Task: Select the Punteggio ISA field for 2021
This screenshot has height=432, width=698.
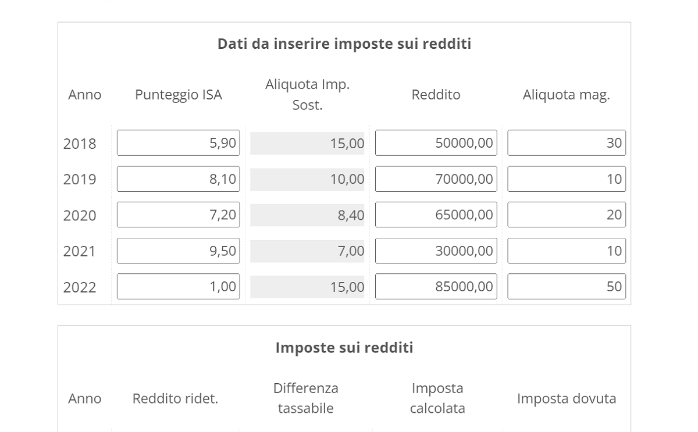Action: tap(178, 251)
